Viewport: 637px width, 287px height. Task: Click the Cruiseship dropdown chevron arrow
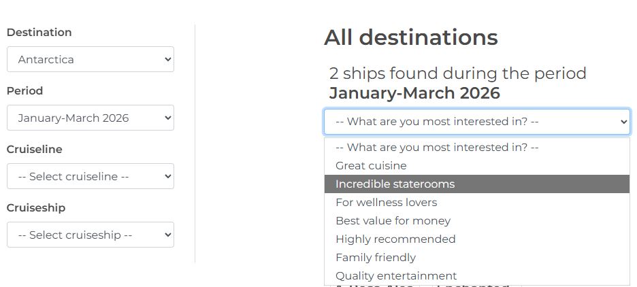[168, 235]
